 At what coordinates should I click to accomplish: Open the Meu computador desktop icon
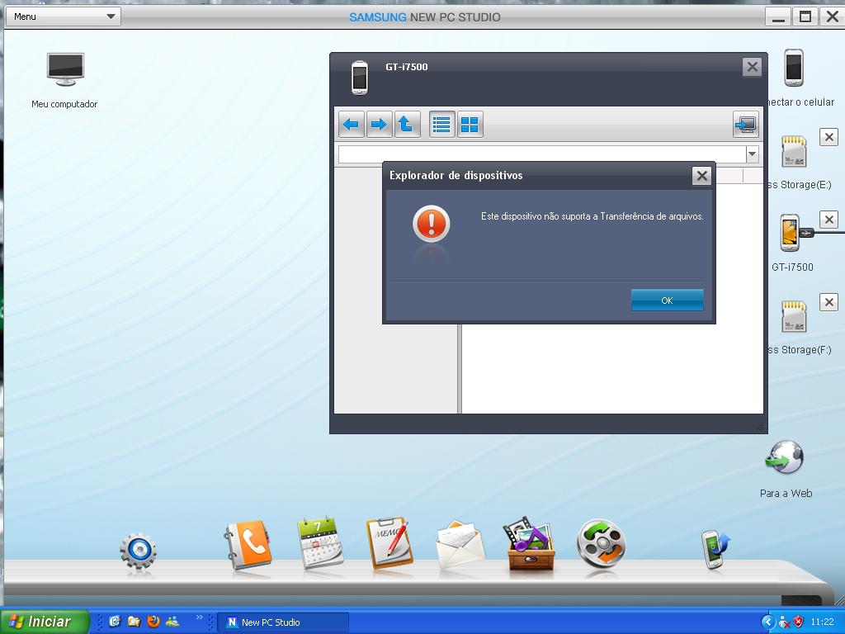(65, 69)
